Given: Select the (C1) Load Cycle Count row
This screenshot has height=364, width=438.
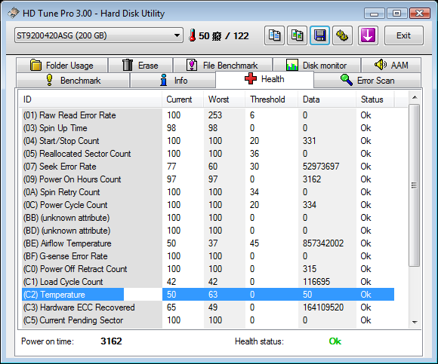Looking at the screenshot, I should pos(208,282).
